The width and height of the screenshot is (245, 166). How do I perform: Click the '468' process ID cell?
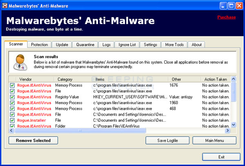pos(172,109)
